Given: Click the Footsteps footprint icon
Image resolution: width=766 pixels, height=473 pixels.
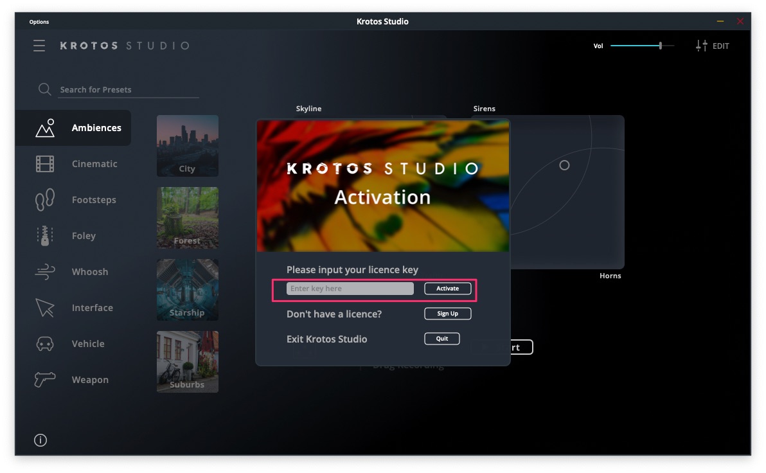Looking at the screenshot, I should 44,200.
